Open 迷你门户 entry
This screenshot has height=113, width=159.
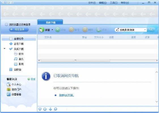[x=16, y=89]
